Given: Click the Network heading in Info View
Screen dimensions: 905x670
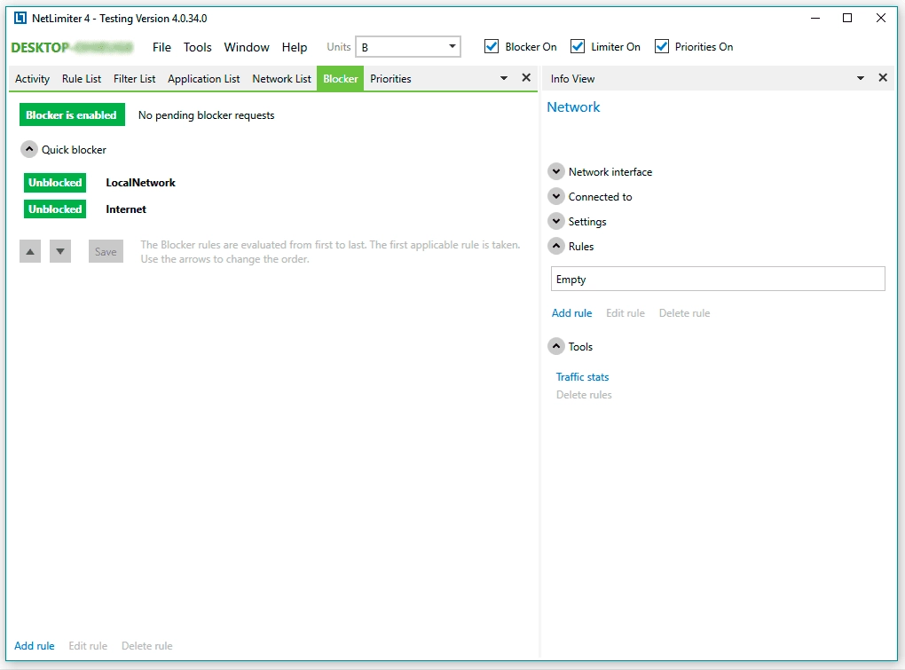Looking at the screenshot, I should click(x=573, y=106).
